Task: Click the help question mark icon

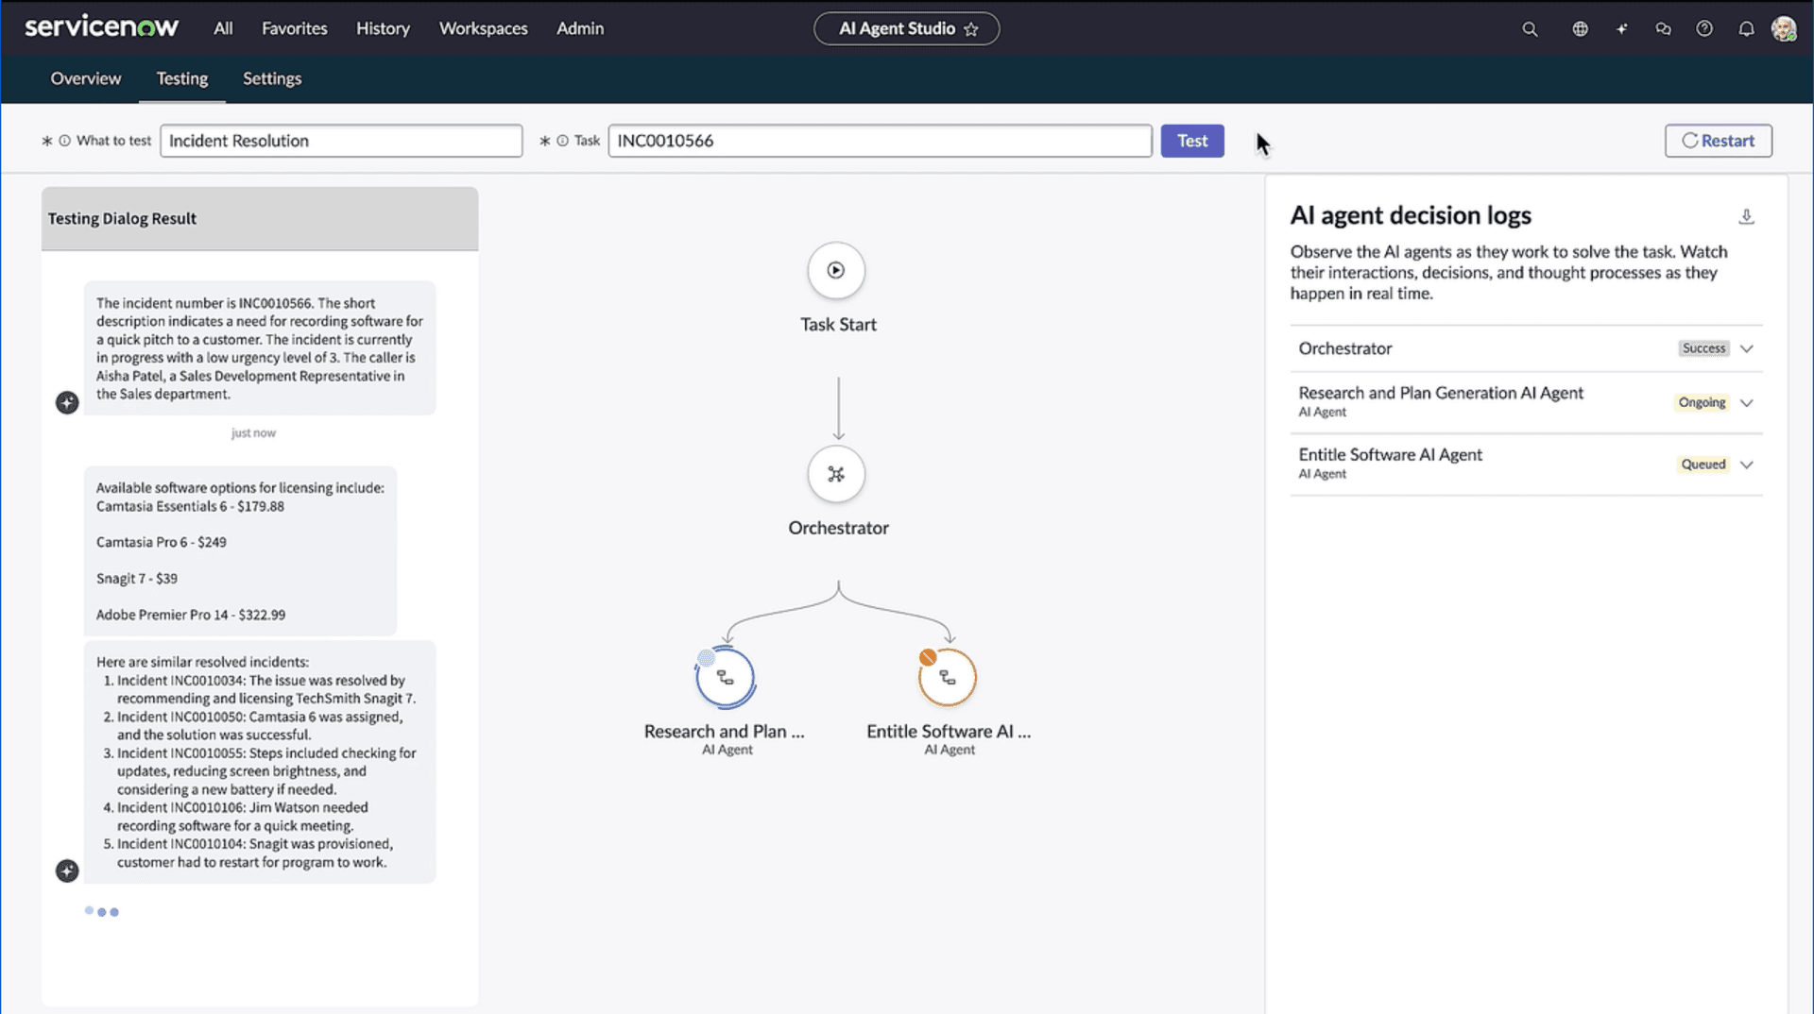Action: tap(1705, 29)
